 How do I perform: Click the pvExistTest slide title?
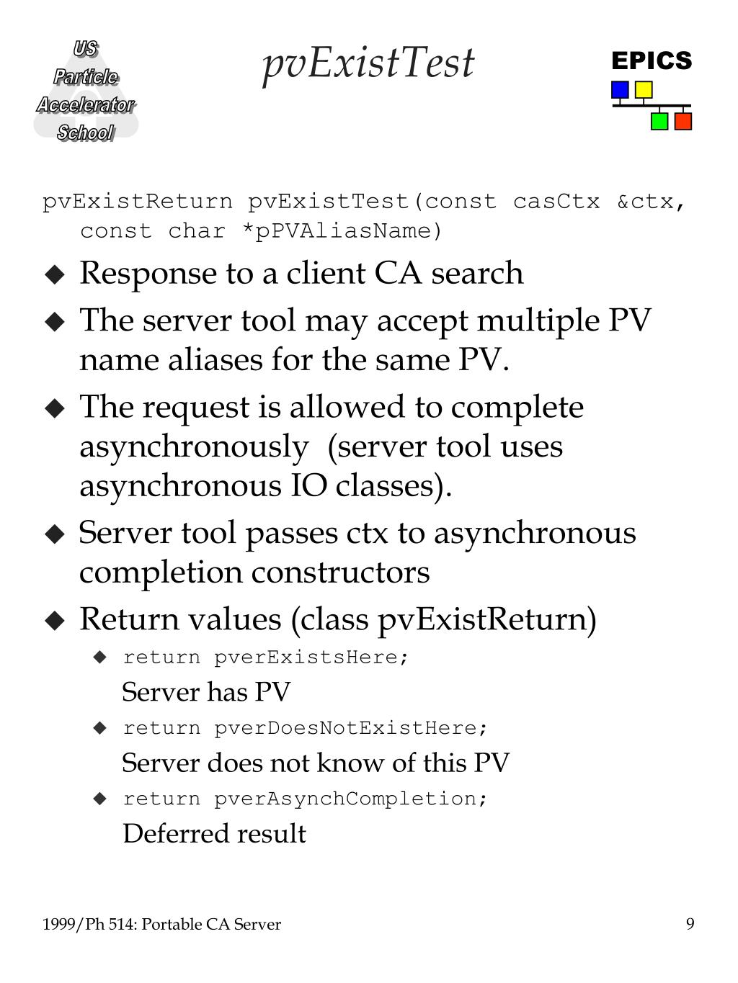(368, 63)
